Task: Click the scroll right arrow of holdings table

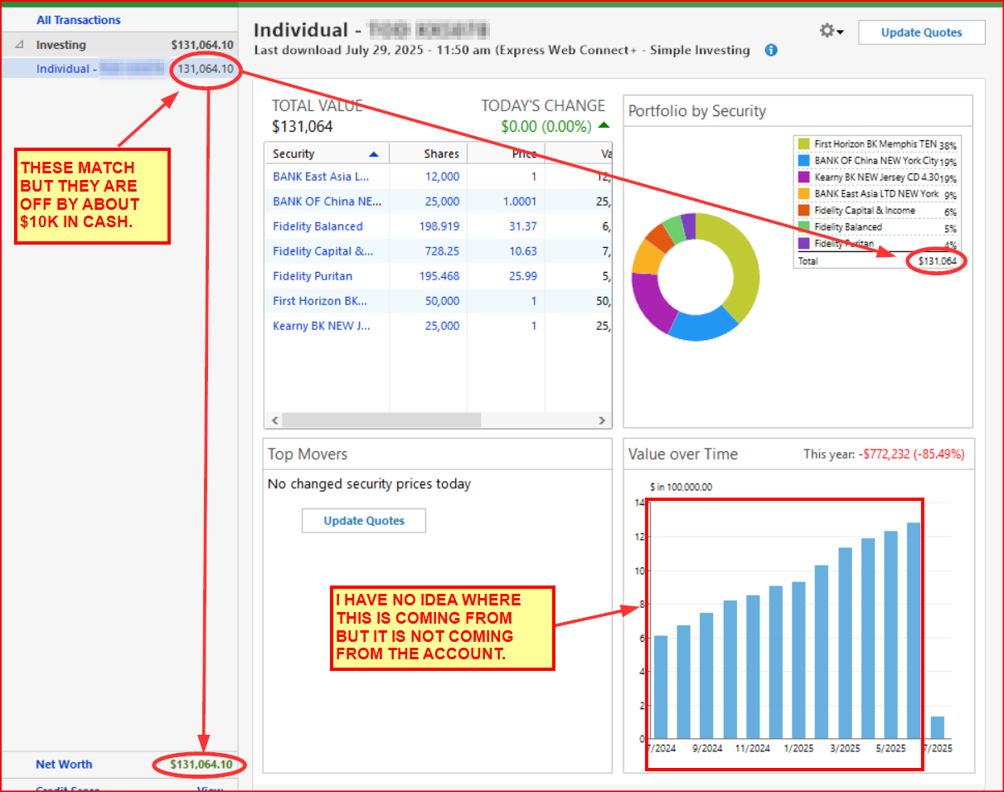Action: tap(603, 420)
